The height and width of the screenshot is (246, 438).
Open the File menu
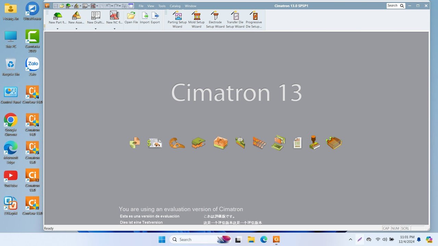[x=141, y=6]
